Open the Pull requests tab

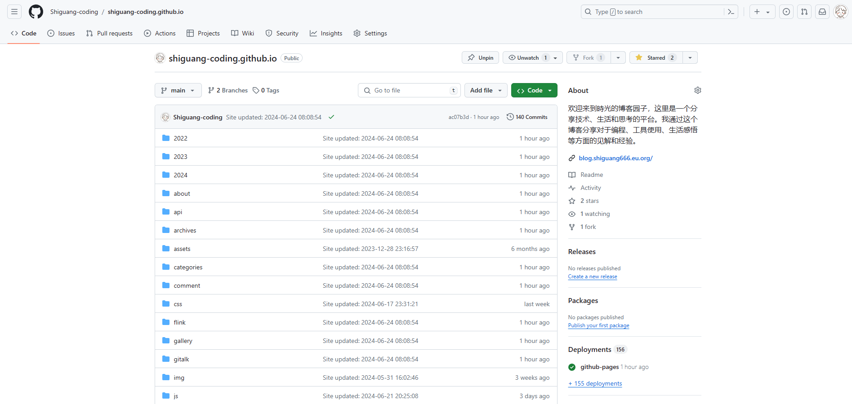tap(109, 33)
